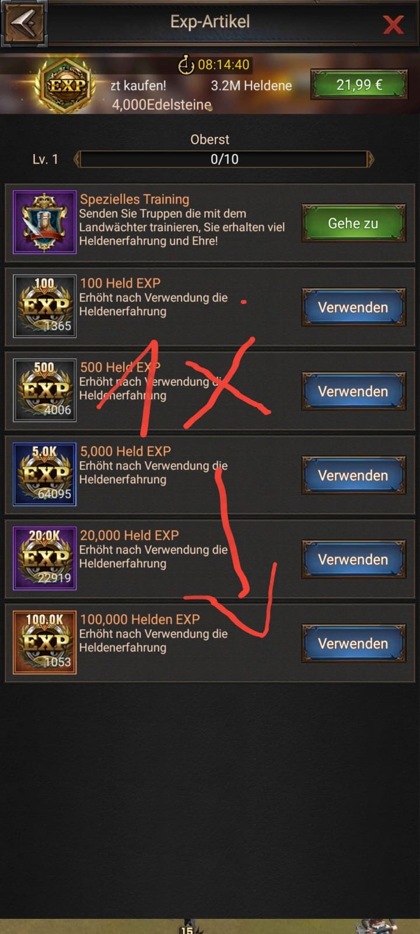Open the Spezielles Training emblem icon

[45, 222]
